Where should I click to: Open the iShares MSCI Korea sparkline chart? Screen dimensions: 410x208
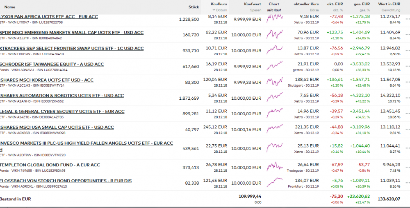(274, 81)
